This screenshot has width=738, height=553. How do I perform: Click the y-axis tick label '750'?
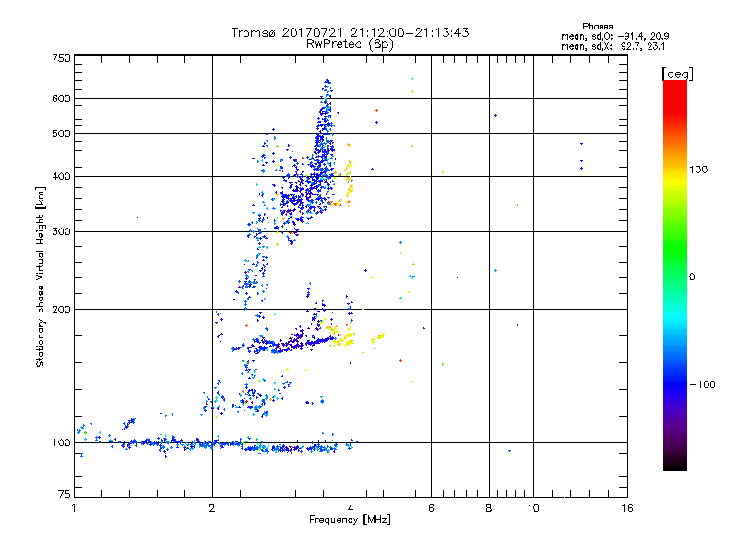coord(62,58)
